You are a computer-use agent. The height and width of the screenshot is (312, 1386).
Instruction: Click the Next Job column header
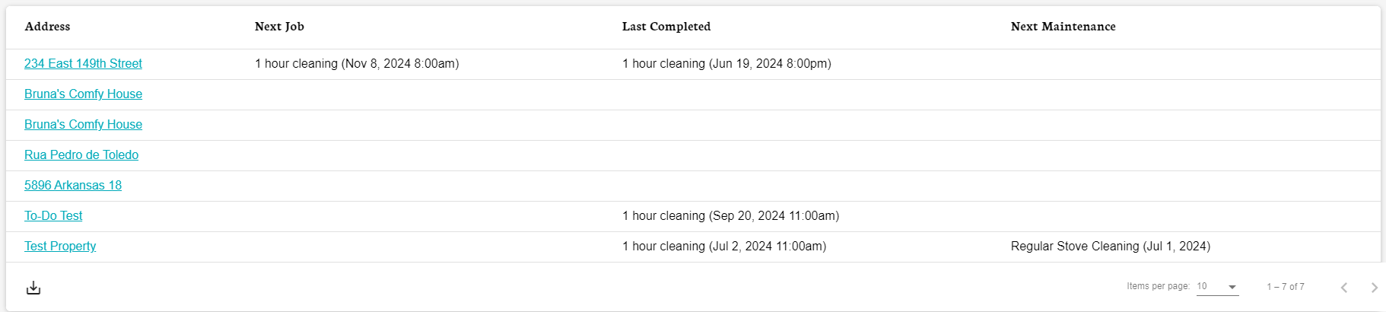coord(279,27)
